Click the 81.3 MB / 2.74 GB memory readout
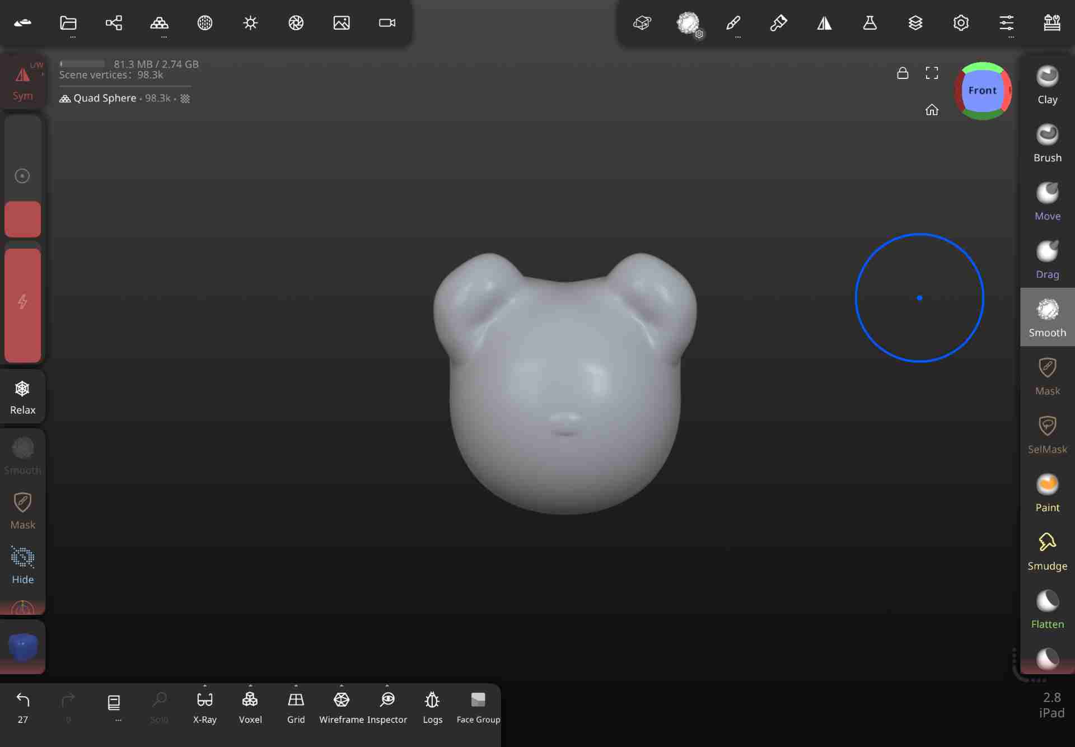Image resolution: width=1075 pixels, height=747 pixels. click(x=156, y=64)
